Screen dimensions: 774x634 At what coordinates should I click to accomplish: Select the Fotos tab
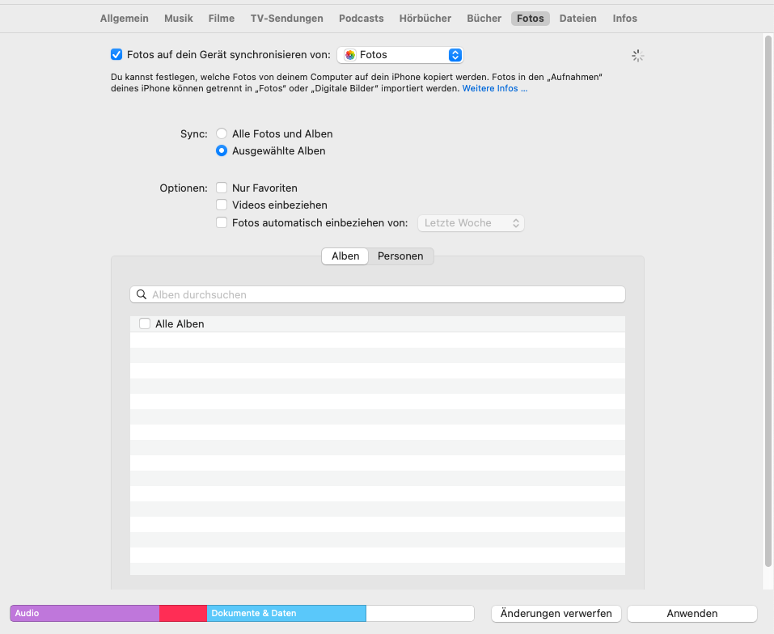pos(530,19)
